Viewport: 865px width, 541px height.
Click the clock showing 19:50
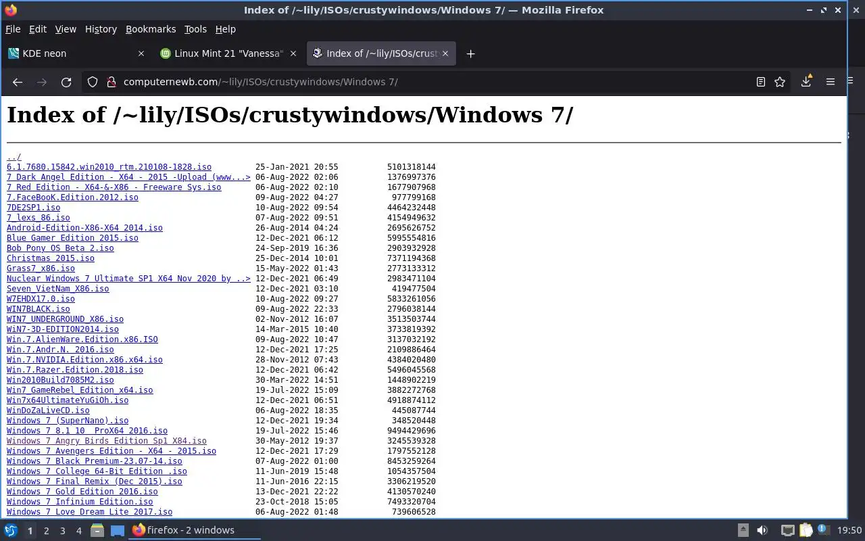(849, 530)
